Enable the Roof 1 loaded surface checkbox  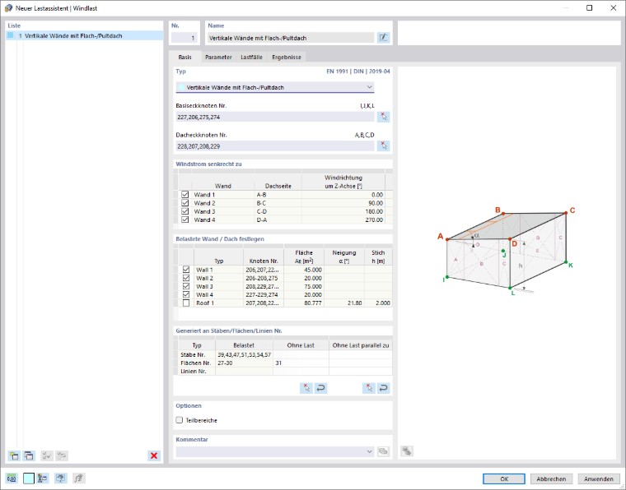(186, 303)
